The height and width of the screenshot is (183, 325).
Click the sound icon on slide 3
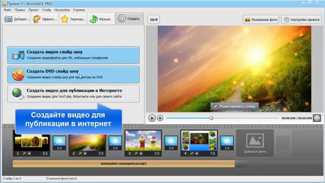pos(141,154)
